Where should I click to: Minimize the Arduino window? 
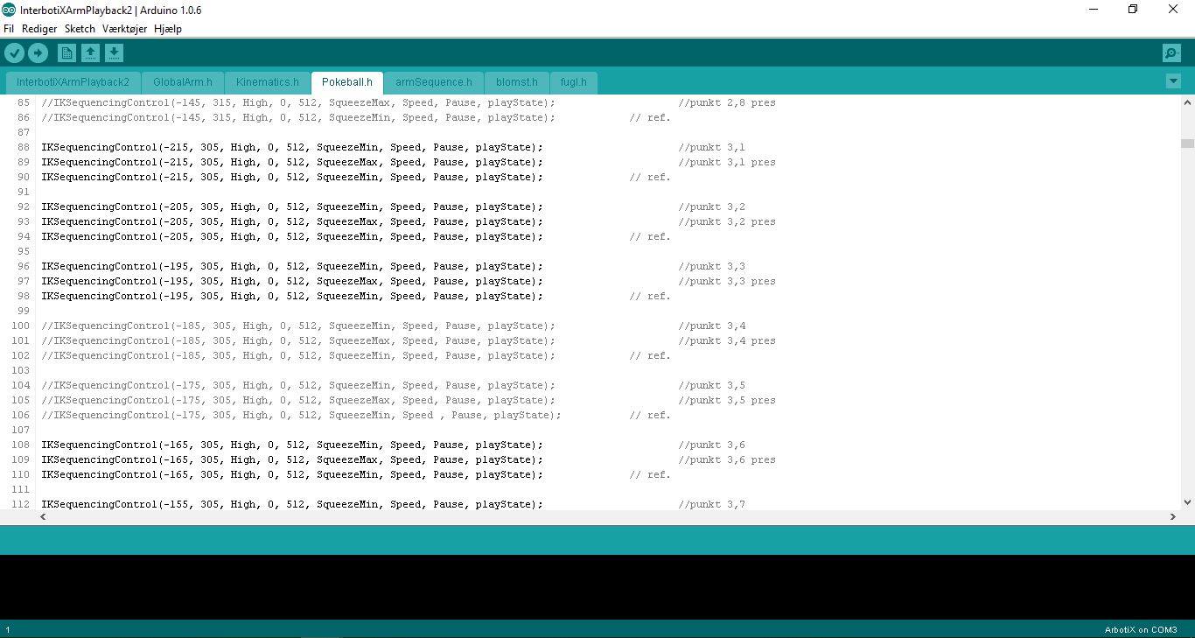pos(1093,10)
